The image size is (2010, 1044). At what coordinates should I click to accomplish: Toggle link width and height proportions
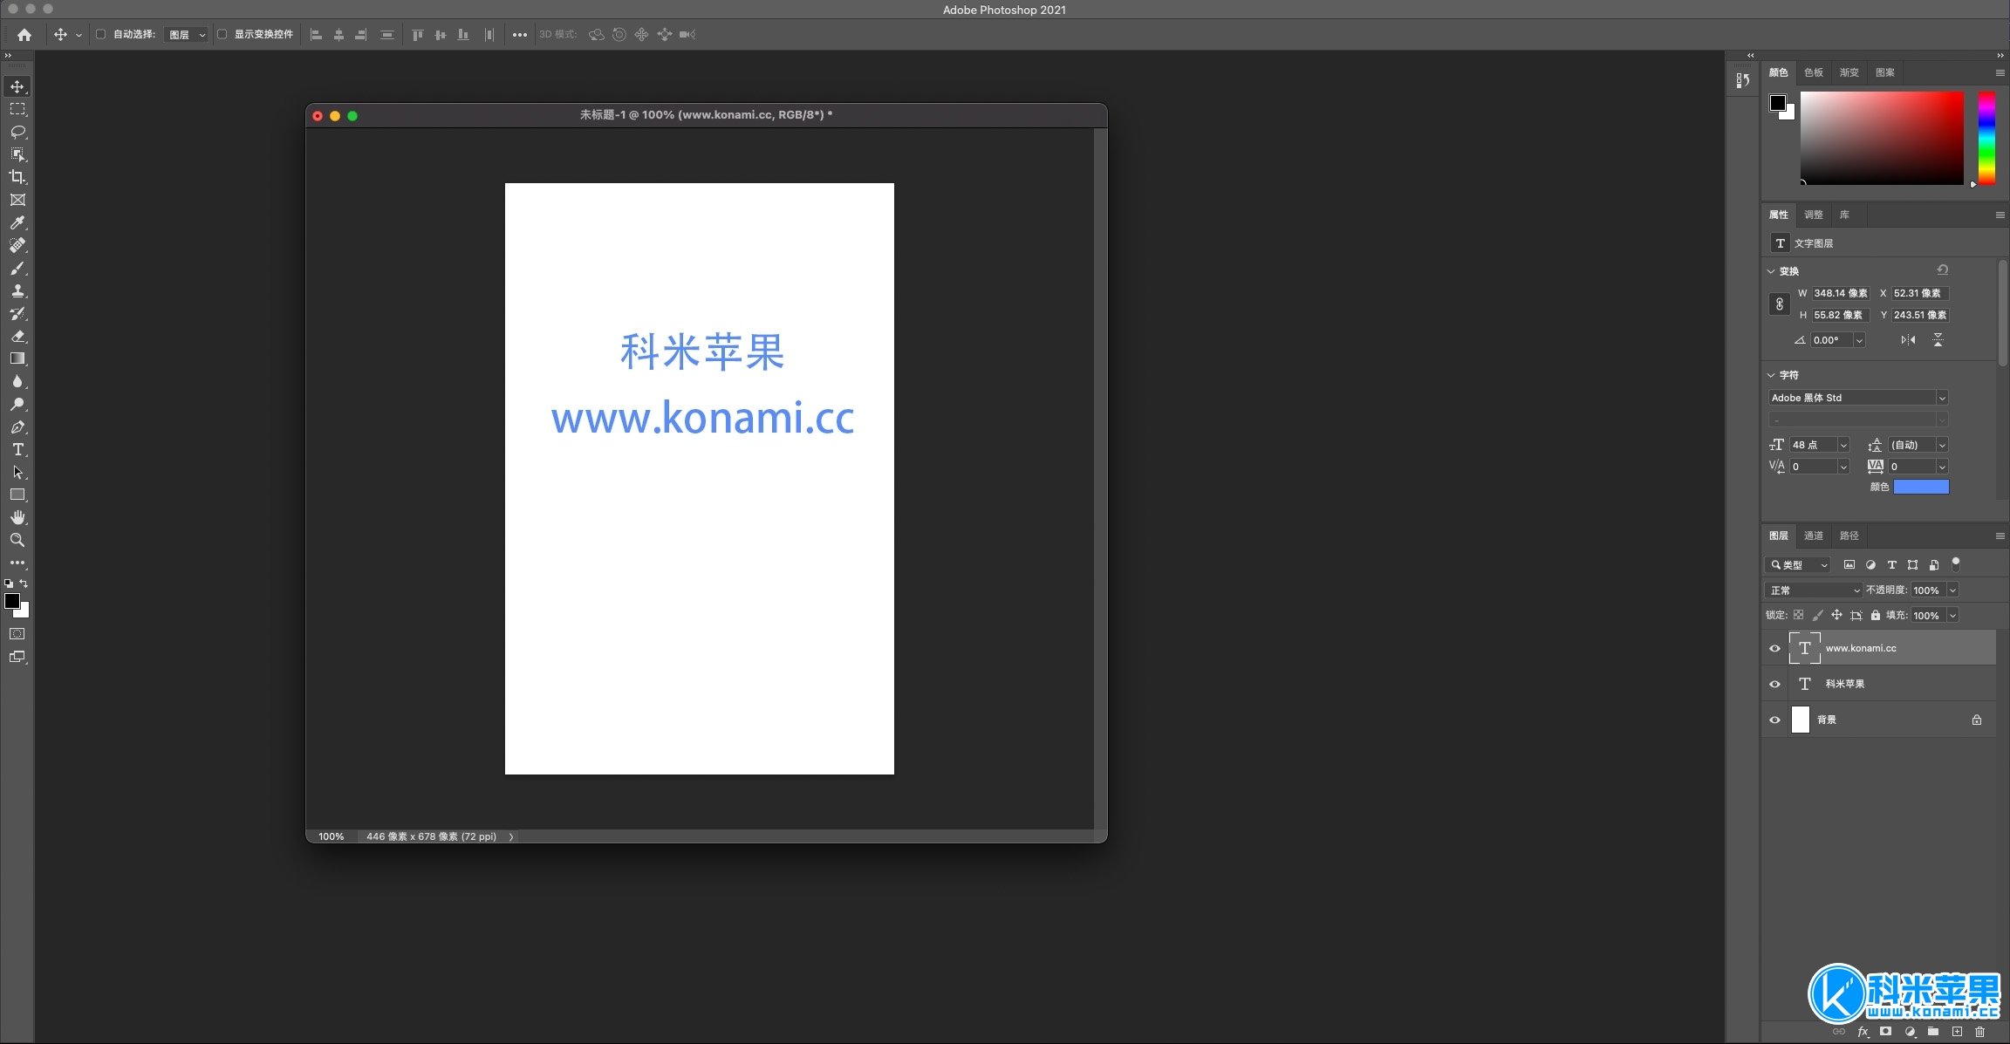(1780, 304)
